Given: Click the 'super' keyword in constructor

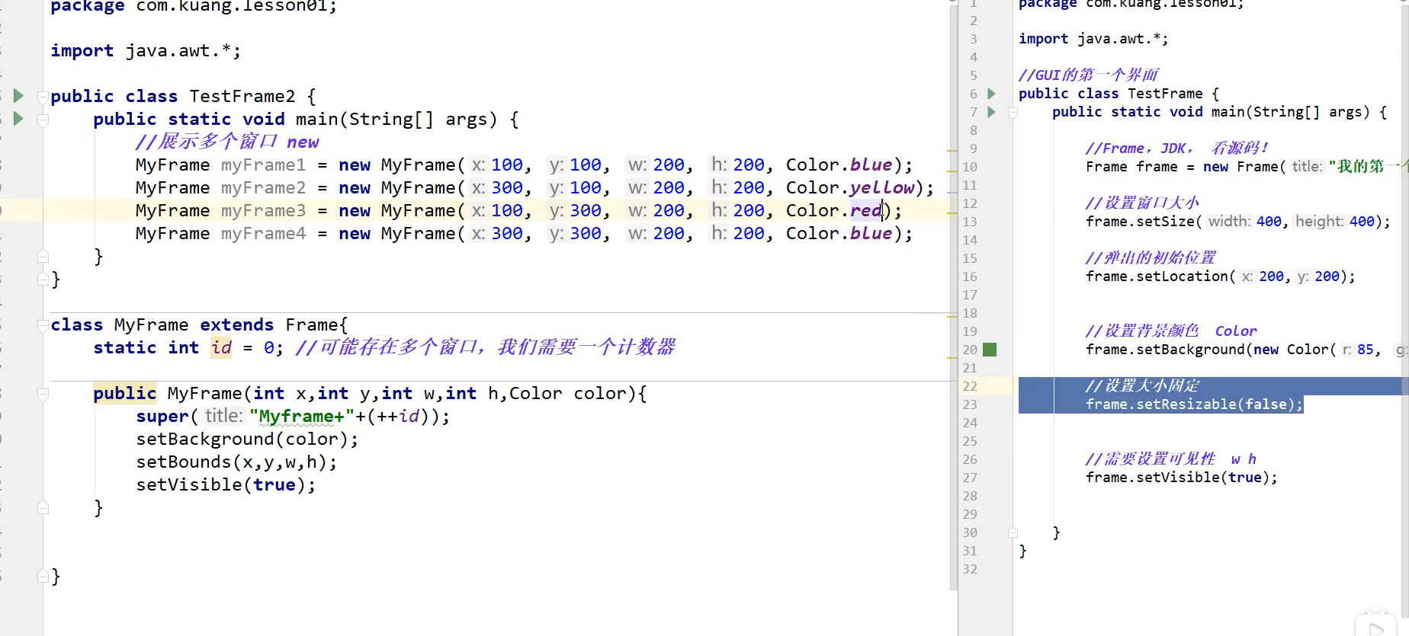Looking at the screenshot, I should point(162,417).
